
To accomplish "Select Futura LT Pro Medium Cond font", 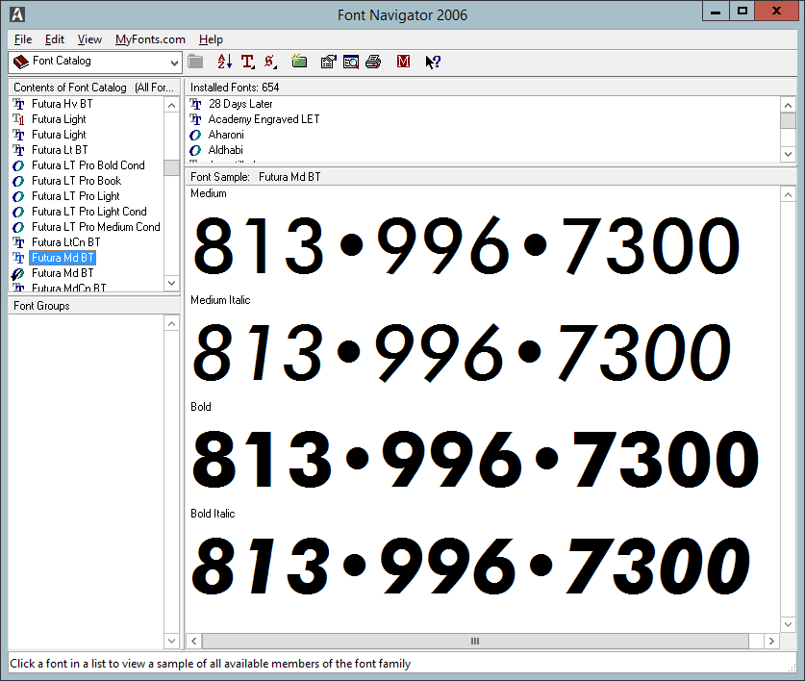I will click(96, 227).
